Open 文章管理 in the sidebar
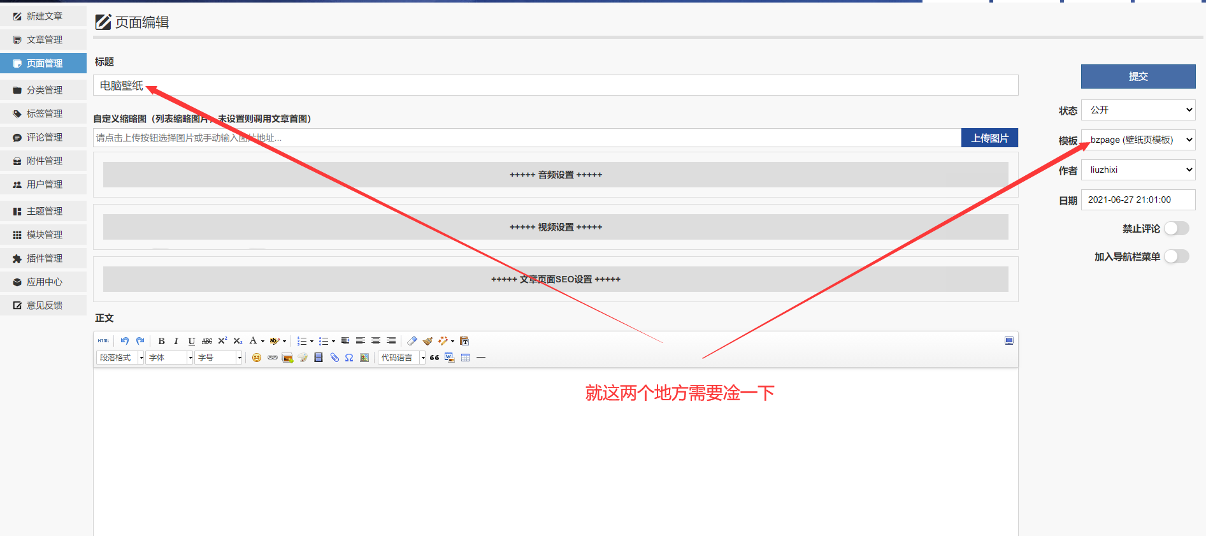 [44, 40]
